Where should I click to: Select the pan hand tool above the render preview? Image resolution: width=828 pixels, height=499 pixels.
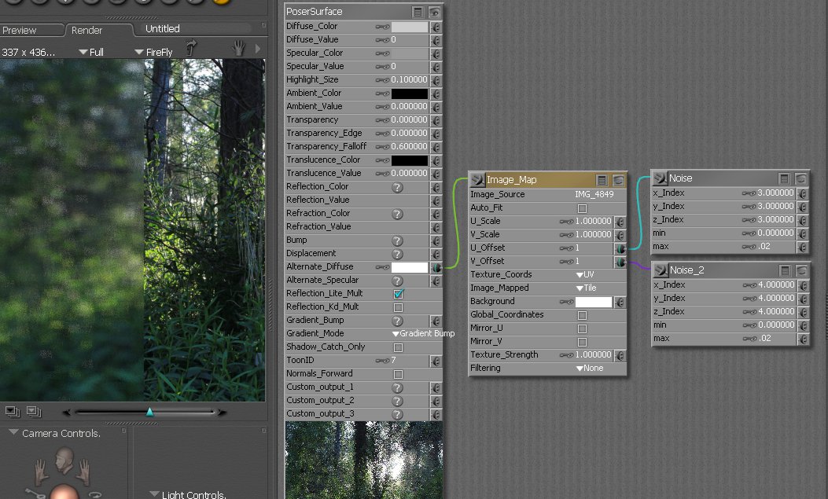point(238,49)
